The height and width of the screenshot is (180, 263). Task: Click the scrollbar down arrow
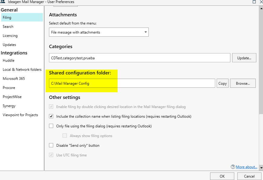[261, 167]
